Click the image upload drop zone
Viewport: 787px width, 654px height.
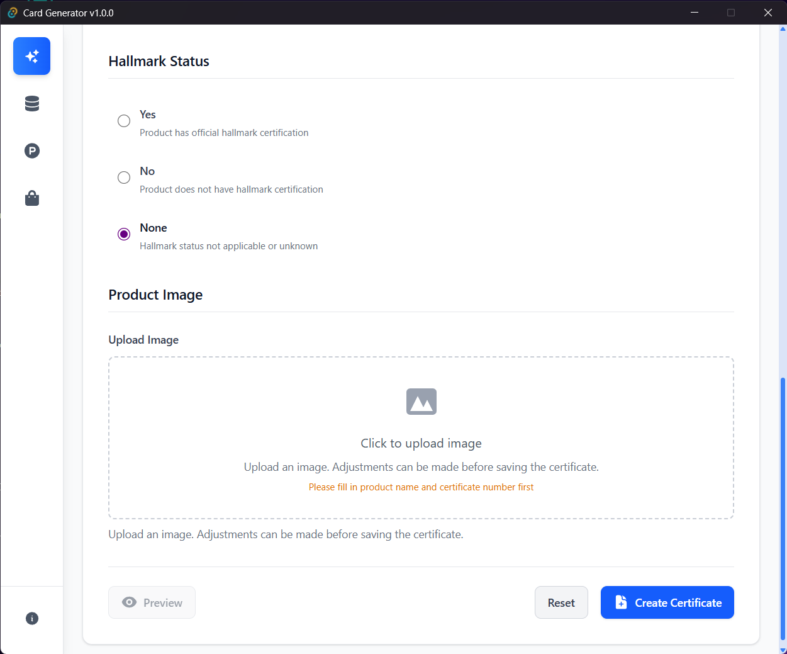[421, 437]
